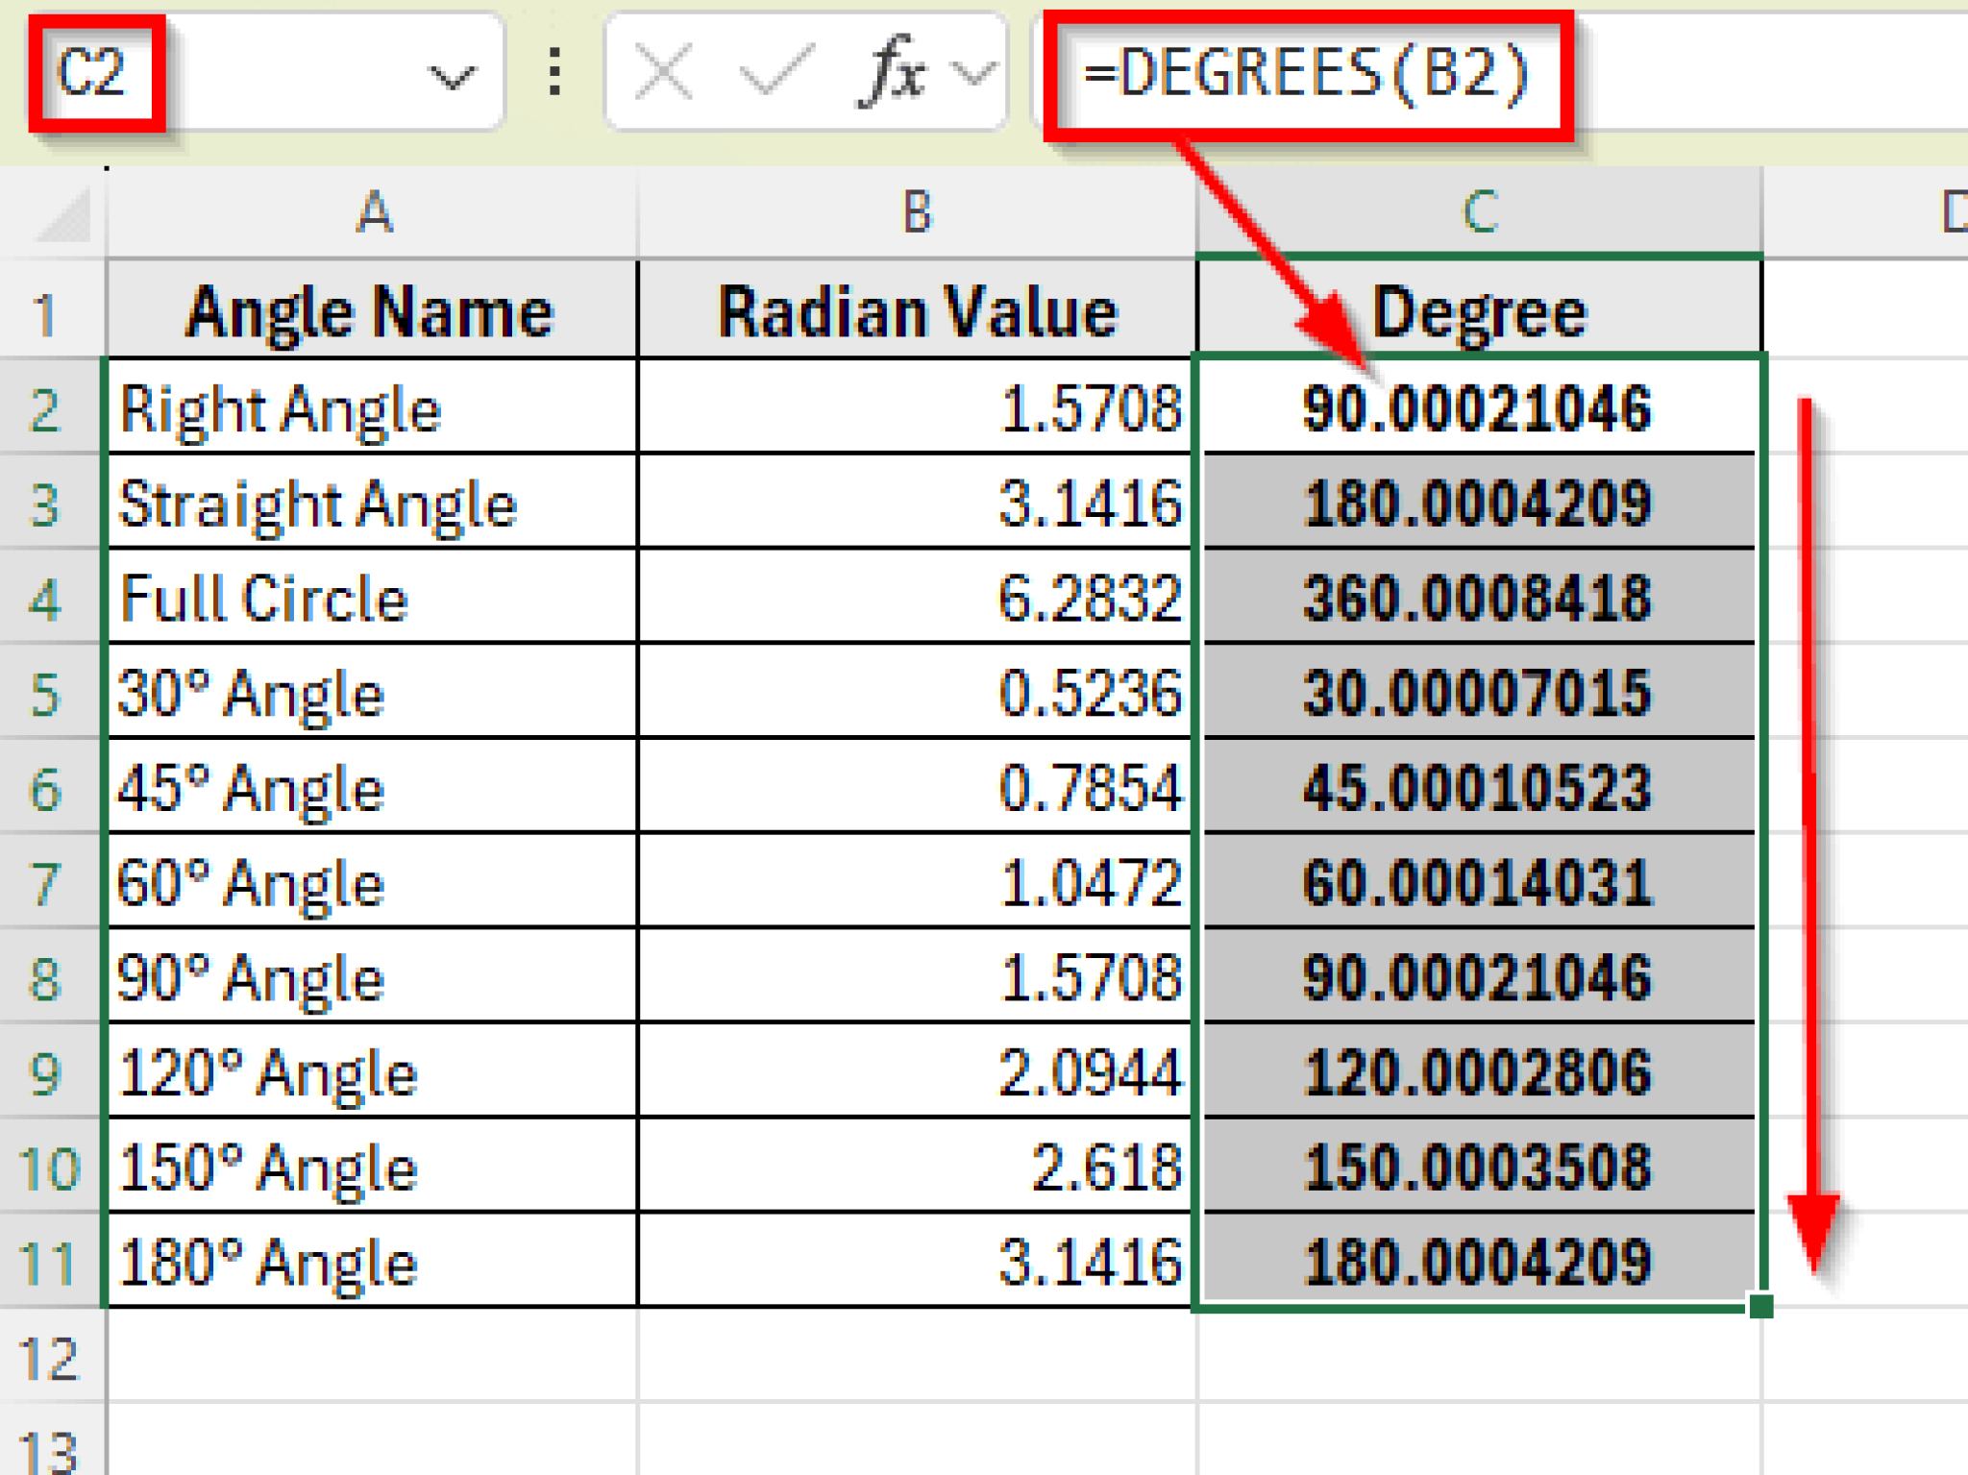Select the Radian Value header cell
1968x1475 pixels.
tap(913, 309)
